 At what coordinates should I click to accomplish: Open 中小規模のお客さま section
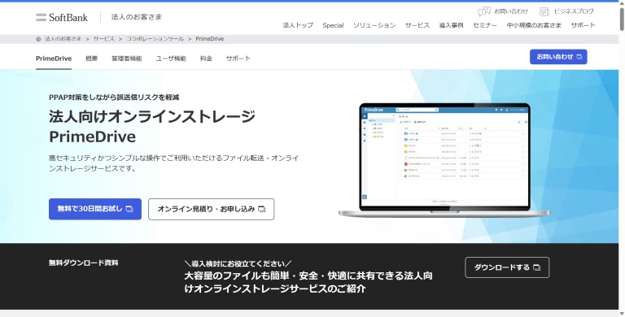click(534, 25)
